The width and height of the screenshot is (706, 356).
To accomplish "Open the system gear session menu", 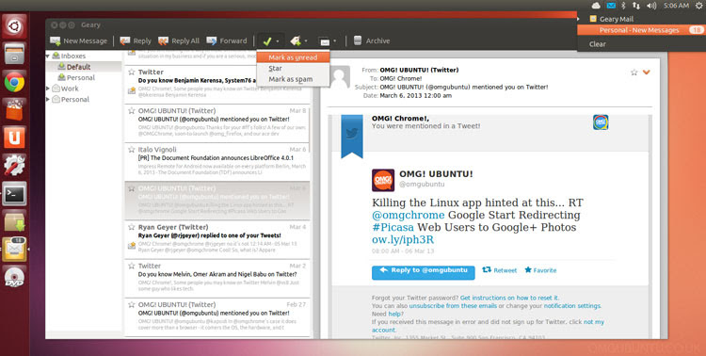I will pyautogui.click(x=698, y=6).
